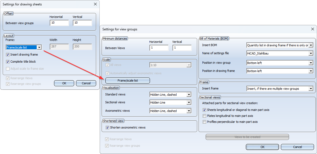Toggle All views checkbox in Scale group

tap(107, 65)
